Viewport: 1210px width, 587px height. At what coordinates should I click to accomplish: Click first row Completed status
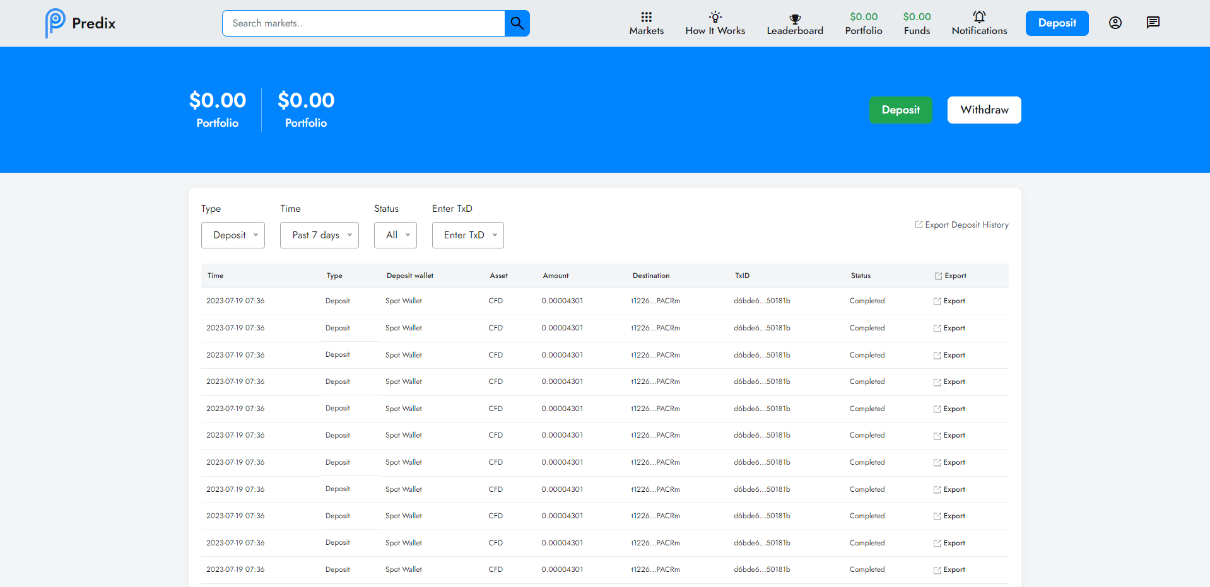(x=867, y=301)
